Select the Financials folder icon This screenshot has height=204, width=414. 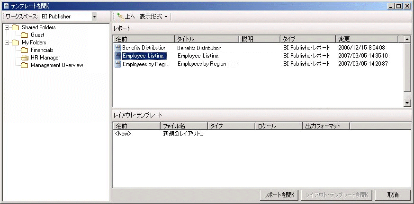25,50
